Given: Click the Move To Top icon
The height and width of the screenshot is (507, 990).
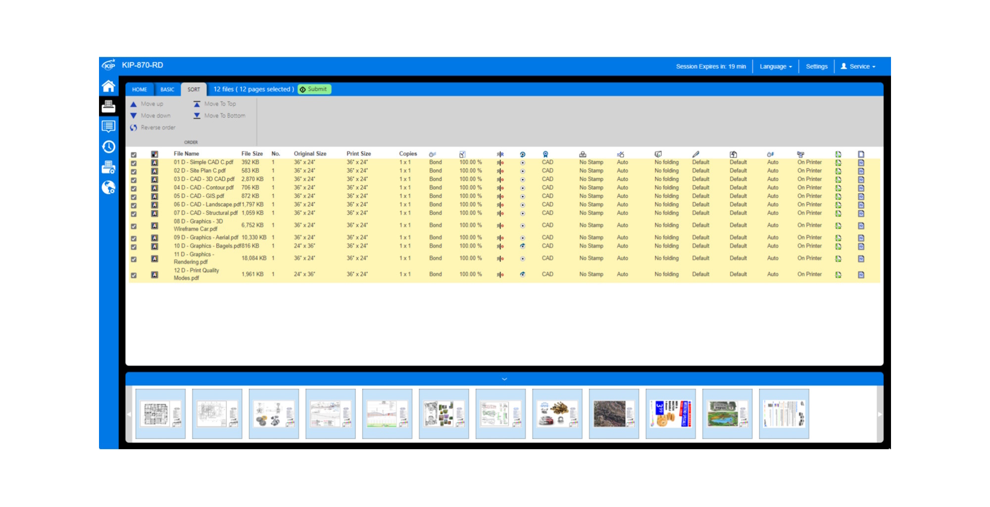Looking at the screenshot, I should click(x=197, y=104).
